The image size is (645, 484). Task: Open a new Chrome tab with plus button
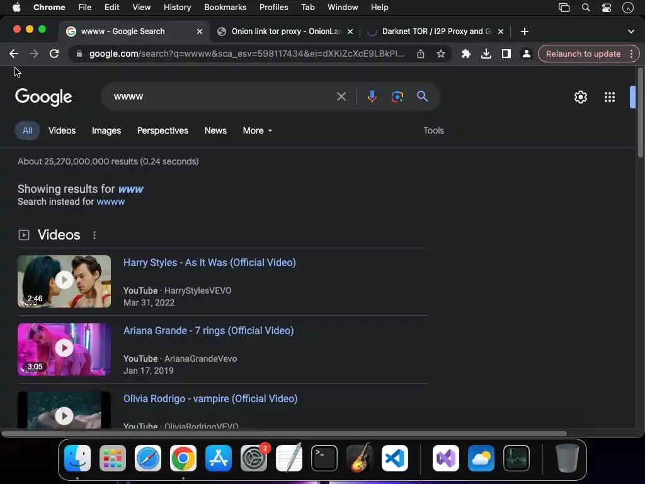pyautogui.click(x=525, y=32)
